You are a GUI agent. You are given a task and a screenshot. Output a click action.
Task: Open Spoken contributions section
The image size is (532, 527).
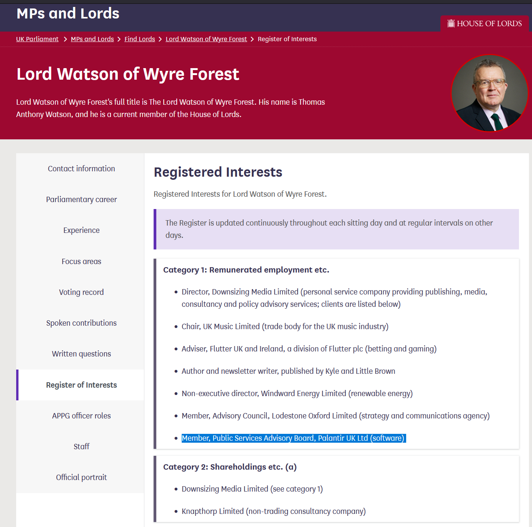coord(81,323)
